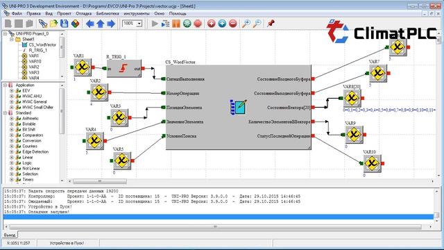This screenshot has width=444, height=250.
Task: Click the colored cube toolbar icon
Action: (x=76, y=24)
